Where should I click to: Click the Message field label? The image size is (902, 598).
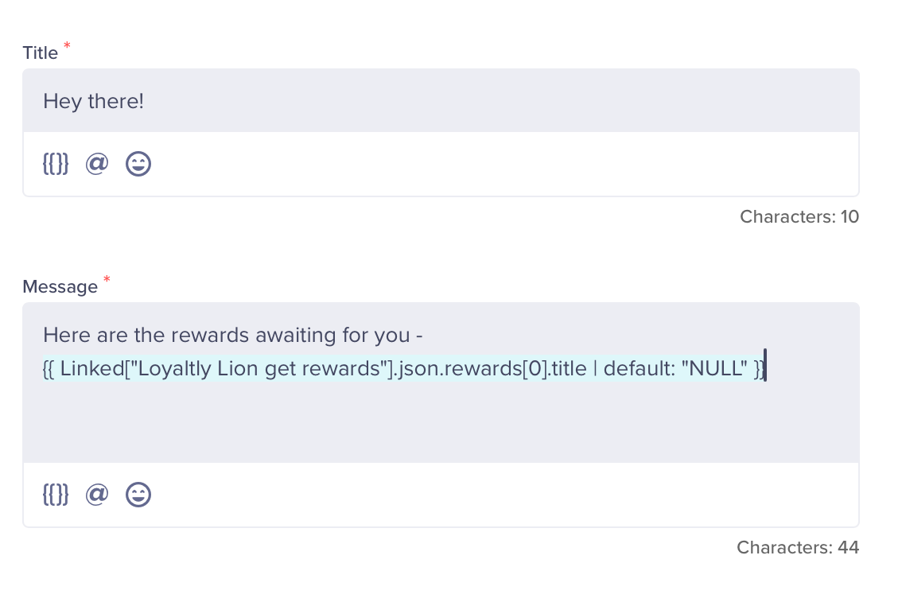[x=60, y=286]
